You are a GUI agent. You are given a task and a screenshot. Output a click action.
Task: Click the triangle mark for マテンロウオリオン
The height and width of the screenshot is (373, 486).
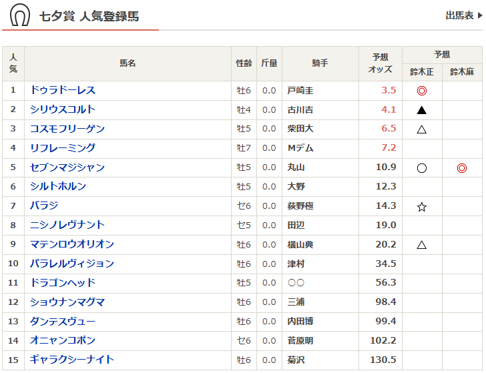(x=421, y=245)
